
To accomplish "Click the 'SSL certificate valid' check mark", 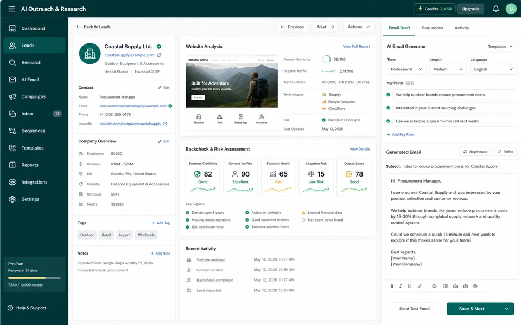I will (187, 227).
